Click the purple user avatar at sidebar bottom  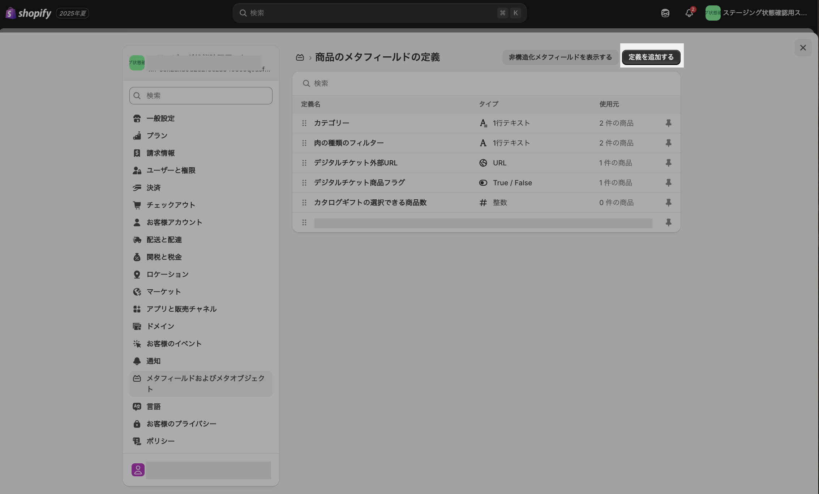tap(138, 470)
